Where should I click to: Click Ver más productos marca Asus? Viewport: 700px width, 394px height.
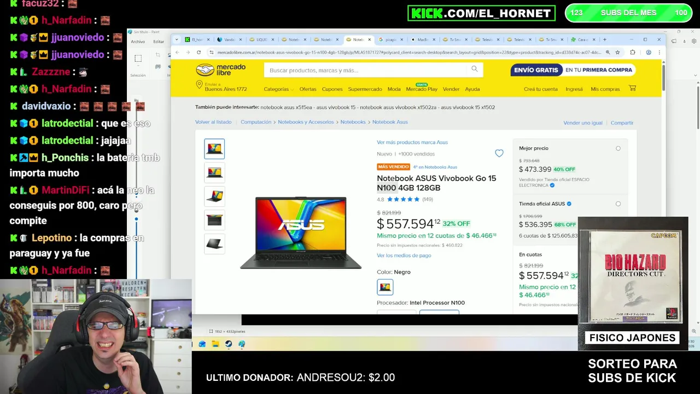(412, 142)
